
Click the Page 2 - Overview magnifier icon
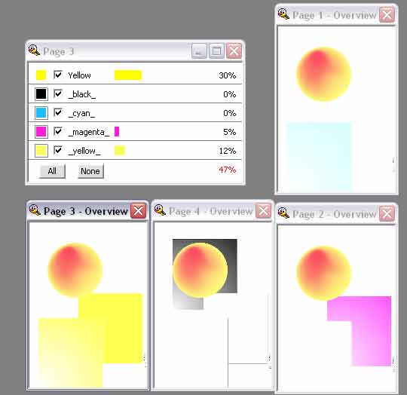click(283, 213)
